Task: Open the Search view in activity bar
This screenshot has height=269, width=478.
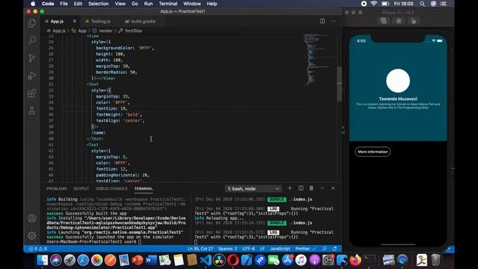Action: coord(31,40)
